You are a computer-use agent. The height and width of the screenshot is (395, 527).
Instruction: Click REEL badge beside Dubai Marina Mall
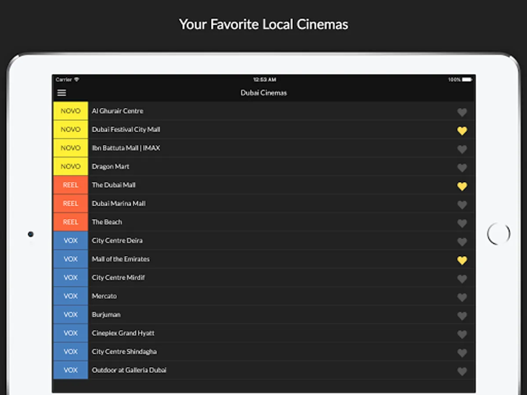[71, 204]
